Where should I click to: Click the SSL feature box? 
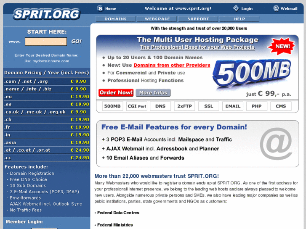point(209,106)
